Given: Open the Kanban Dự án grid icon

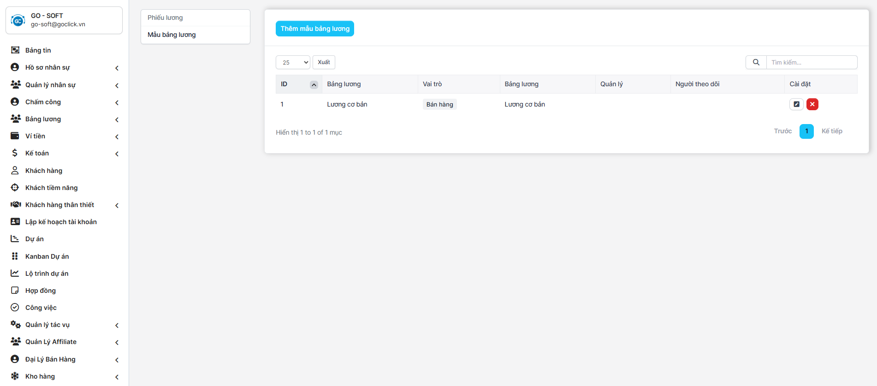Looking at the screenshot, I should (x=15, y=256).
